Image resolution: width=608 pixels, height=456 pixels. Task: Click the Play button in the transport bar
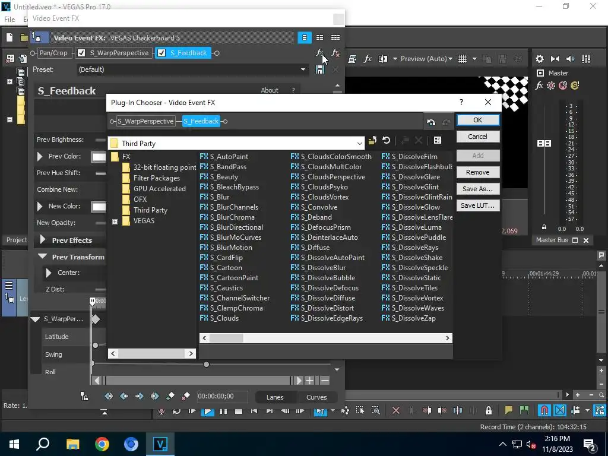point(208,411)
